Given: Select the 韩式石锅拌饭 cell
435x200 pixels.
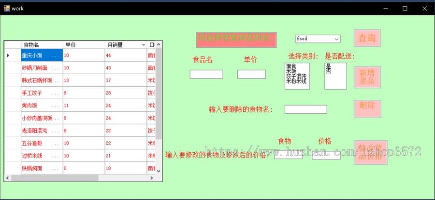Looking at the screenshot, I should click(42, 80).
